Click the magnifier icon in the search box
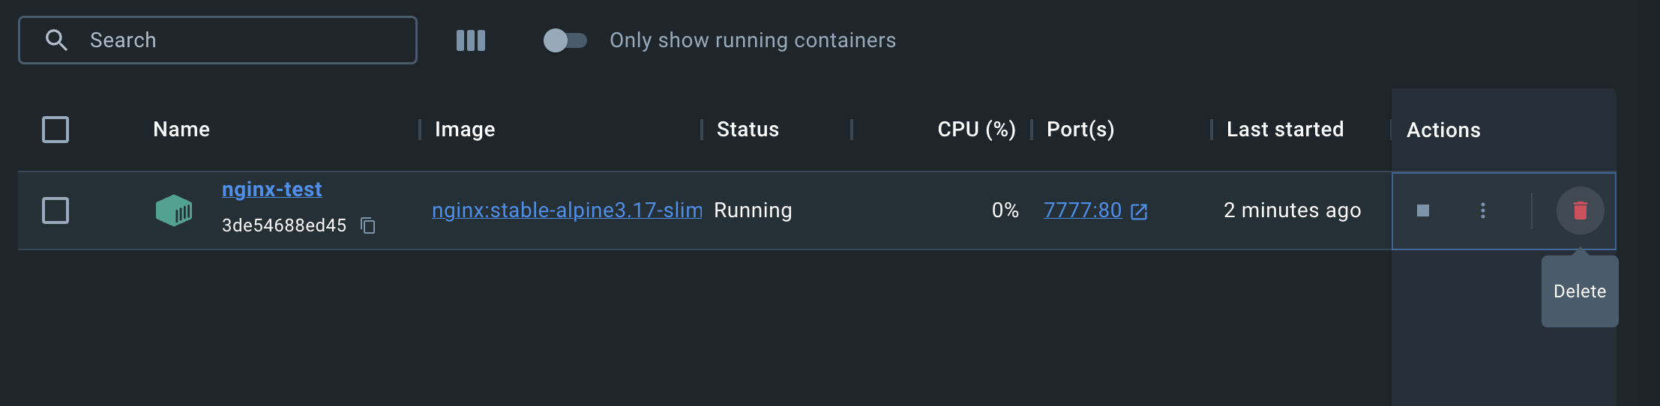 (x=56, y=40)
